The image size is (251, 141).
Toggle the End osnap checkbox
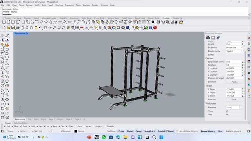[x=5, y=126]
